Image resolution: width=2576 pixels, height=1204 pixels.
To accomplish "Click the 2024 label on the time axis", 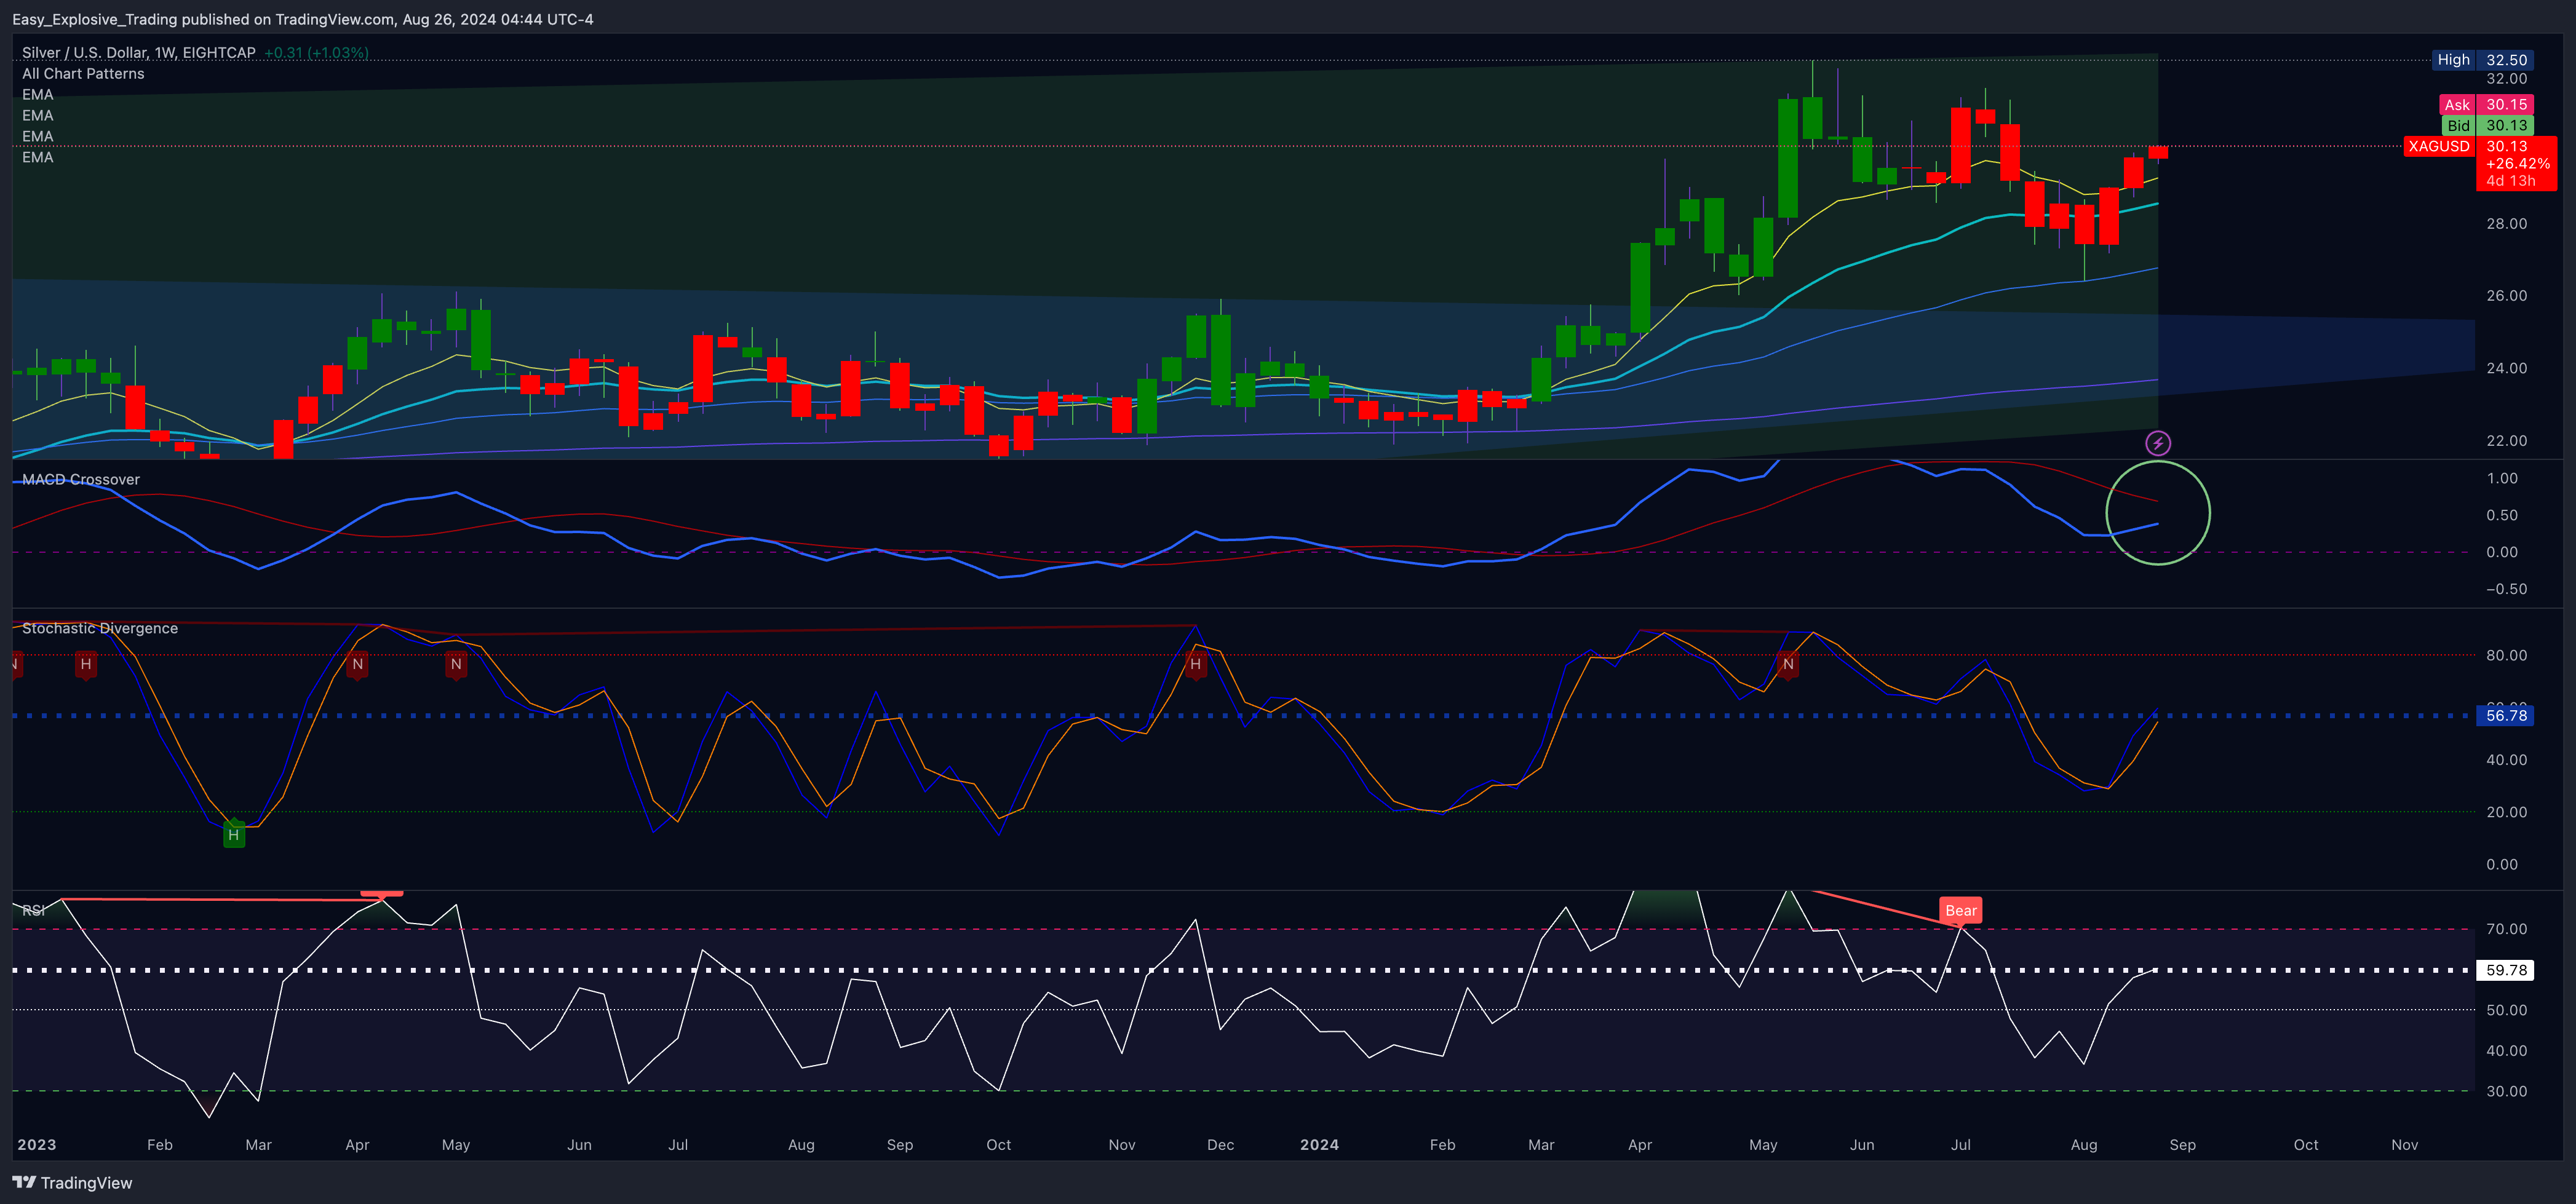I will (1319, 1145).
